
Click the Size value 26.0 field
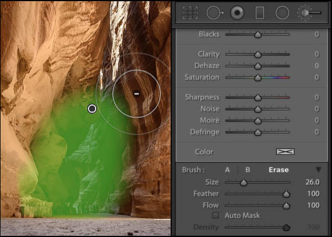click(x=313, y=182)
